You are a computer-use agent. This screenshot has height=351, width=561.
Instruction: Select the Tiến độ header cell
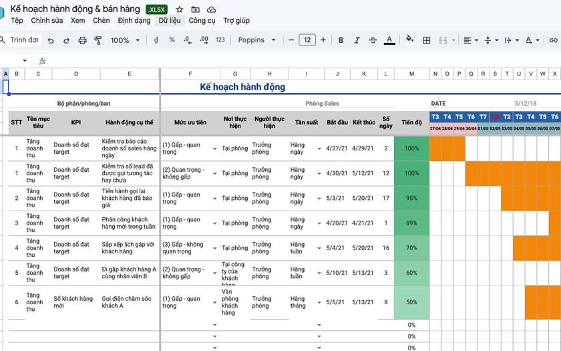point(412,122)
